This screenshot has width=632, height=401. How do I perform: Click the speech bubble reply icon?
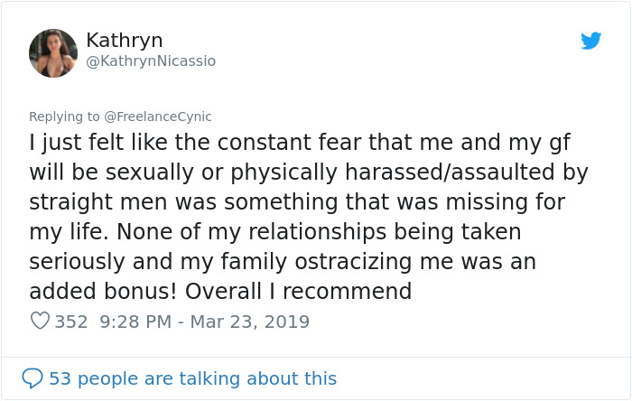coord(33,378)
